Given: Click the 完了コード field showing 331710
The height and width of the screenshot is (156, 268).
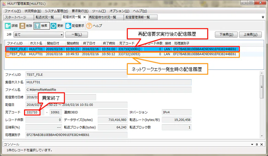Looking at the screenshot, I should [34, 112].
